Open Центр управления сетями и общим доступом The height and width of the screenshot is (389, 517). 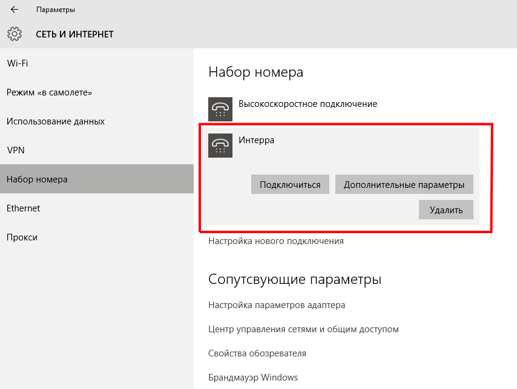[x=303, y=329]
